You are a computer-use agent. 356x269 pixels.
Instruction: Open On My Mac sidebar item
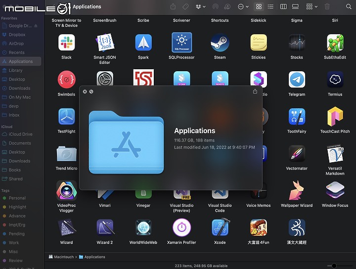click(21, 97)
